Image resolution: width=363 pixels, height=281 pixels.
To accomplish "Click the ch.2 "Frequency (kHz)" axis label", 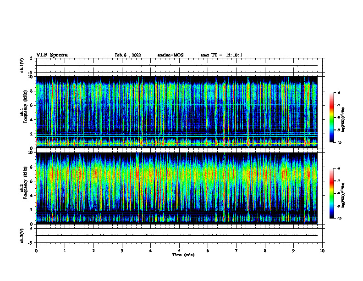I will (25, 183).
